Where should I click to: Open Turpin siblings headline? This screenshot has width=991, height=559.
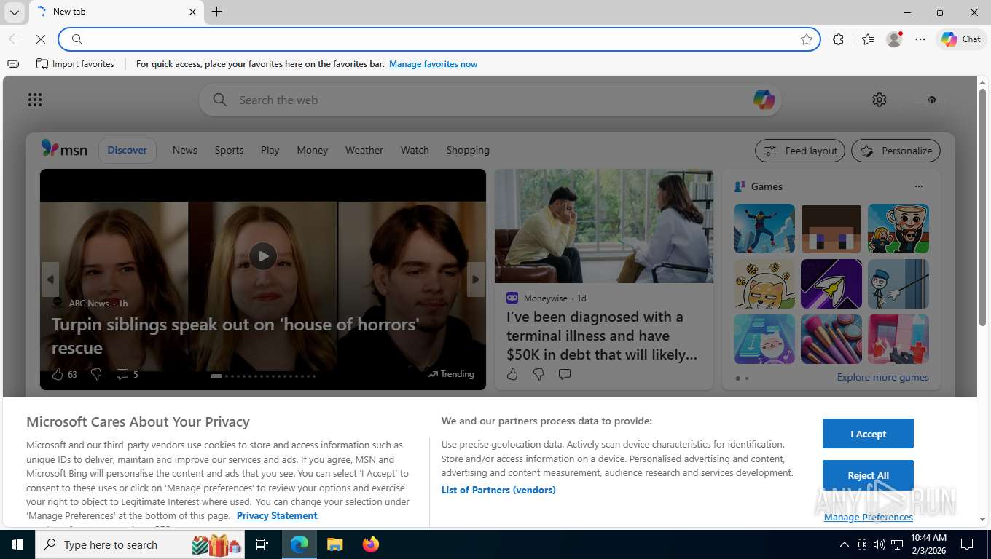[235, 336]
